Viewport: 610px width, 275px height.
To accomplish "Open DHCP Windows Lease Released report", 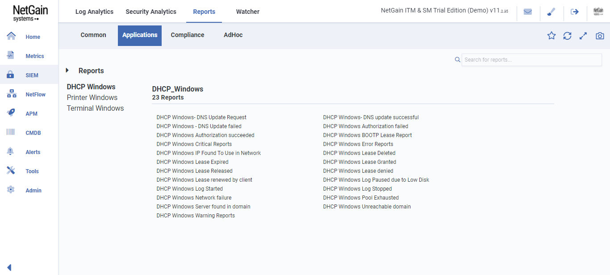I will click(x=194, y=171).
